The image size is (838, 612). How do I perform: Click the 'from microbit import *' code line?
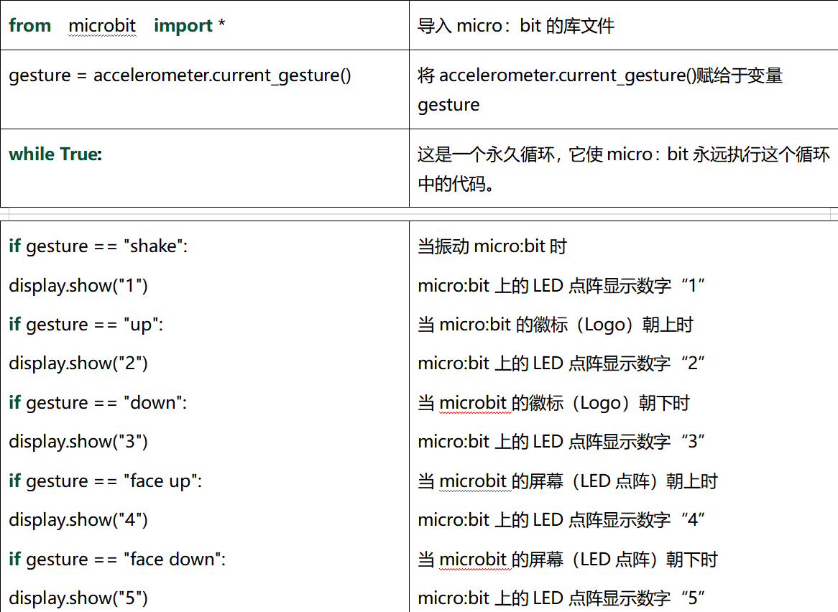[x=117, y=26]
